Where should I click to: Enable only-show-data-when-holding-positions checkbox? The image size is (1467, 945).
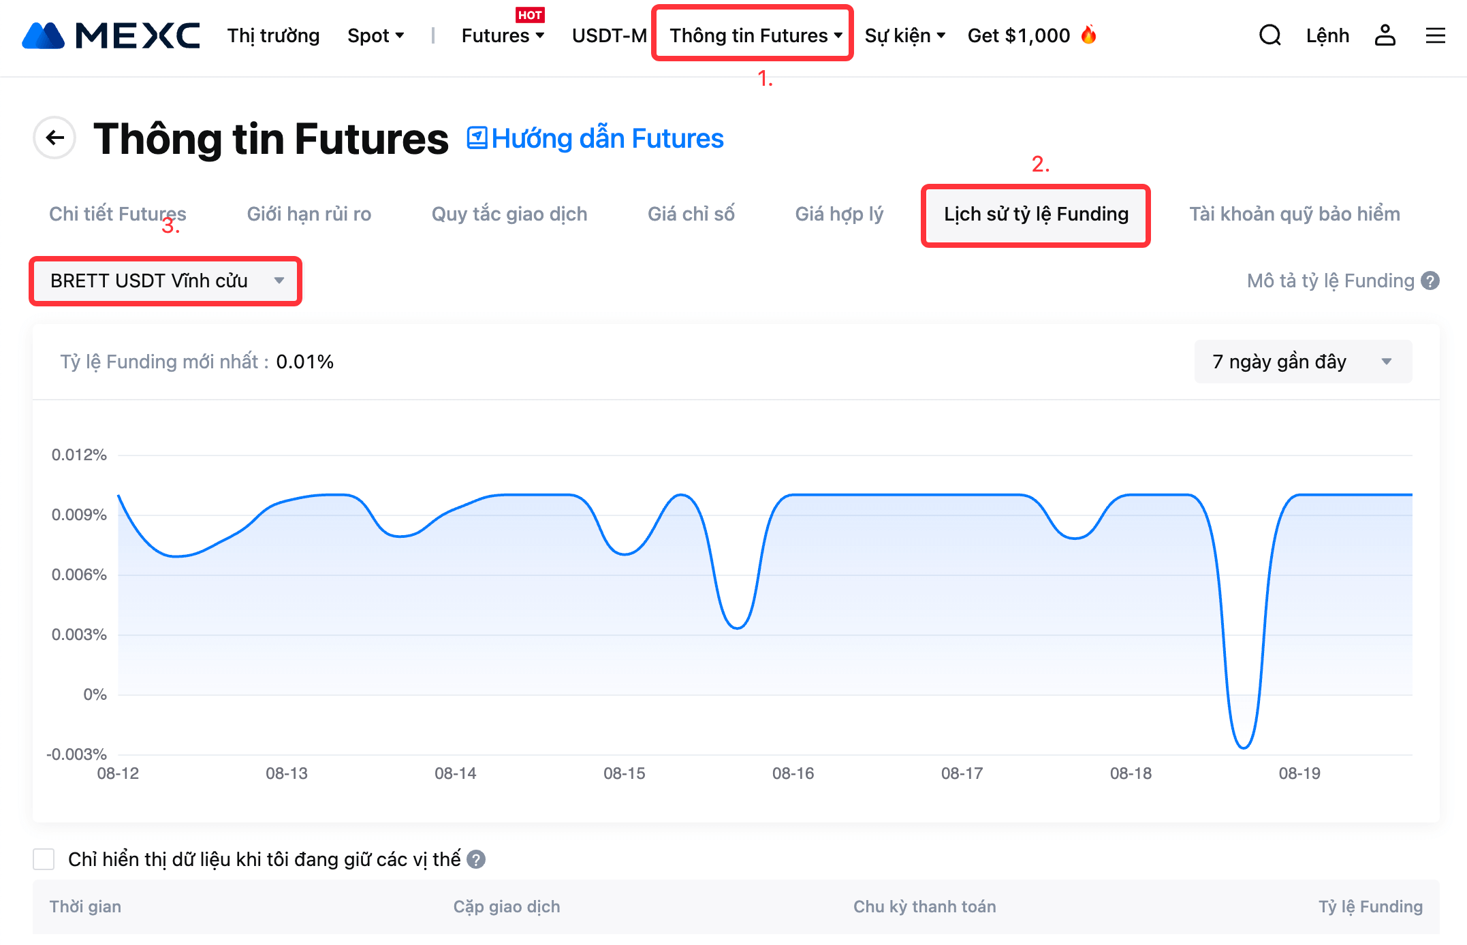[44, 859]
